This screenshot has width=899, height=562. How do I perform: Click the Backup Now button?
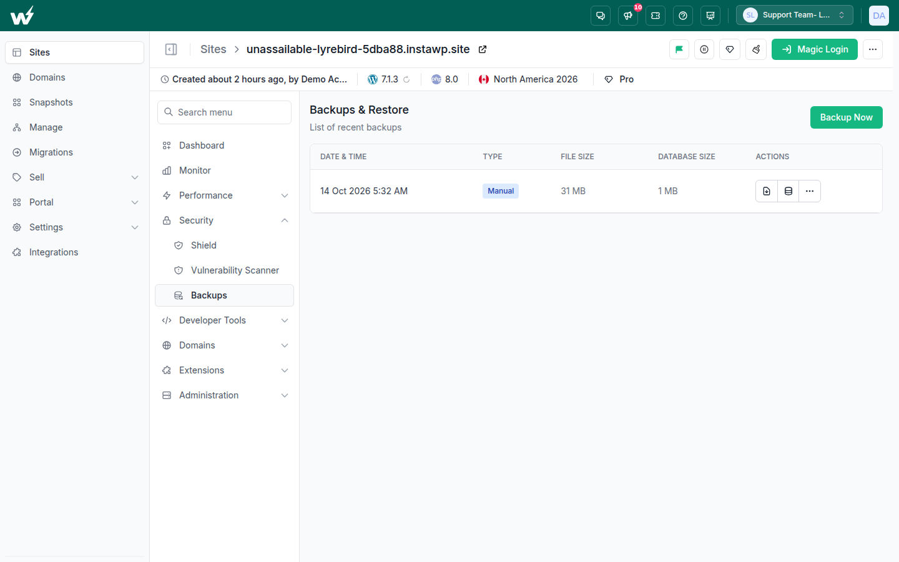pyautogui.click(x=846, y=117)
